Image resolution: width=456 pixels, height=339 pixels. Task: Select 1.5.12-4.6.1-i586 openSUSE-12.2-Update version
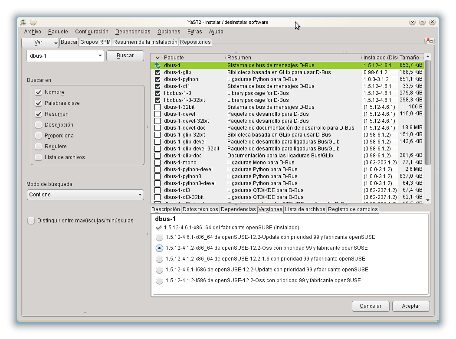[x=159, y=270]
